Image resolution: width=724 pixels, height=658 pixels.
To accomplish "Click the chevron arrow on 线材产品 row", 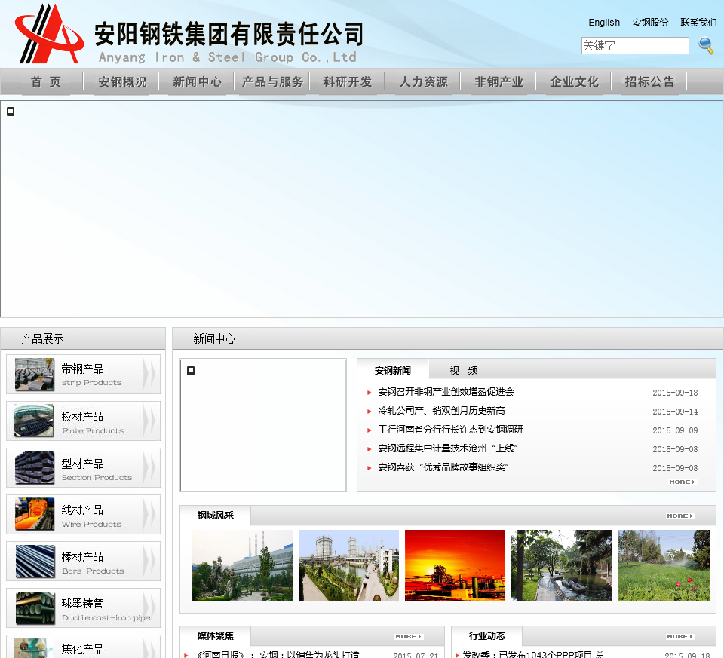I will [x=149, y=514].
